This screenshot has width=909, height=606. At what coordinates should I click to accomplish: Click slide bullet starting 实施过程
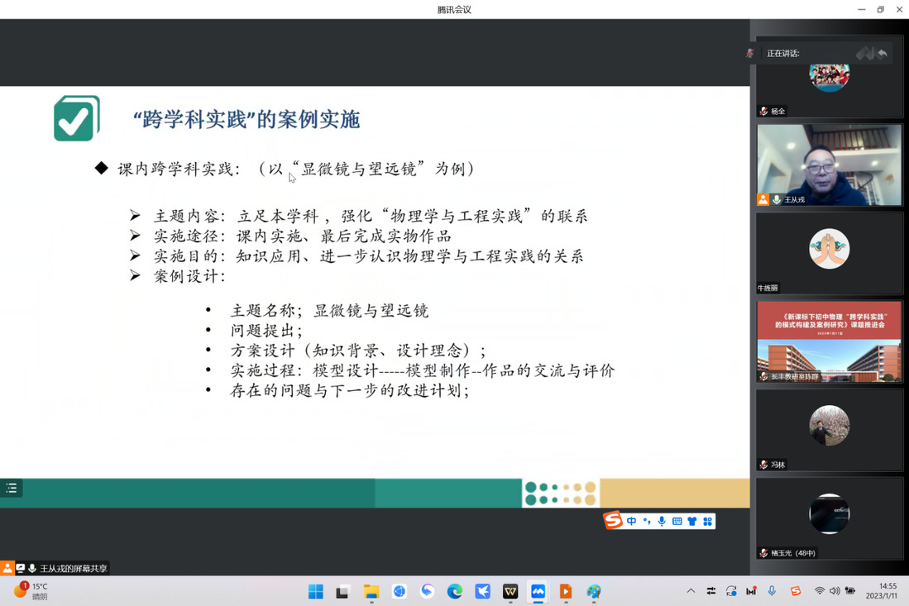[x=422, y=370]
